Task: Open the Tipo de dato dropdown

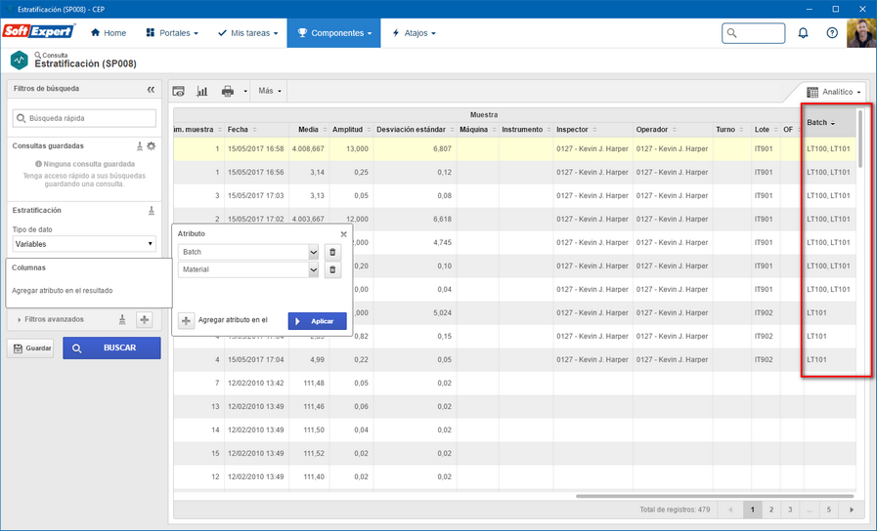Action: pyautogui.click(x=84, y=244)
